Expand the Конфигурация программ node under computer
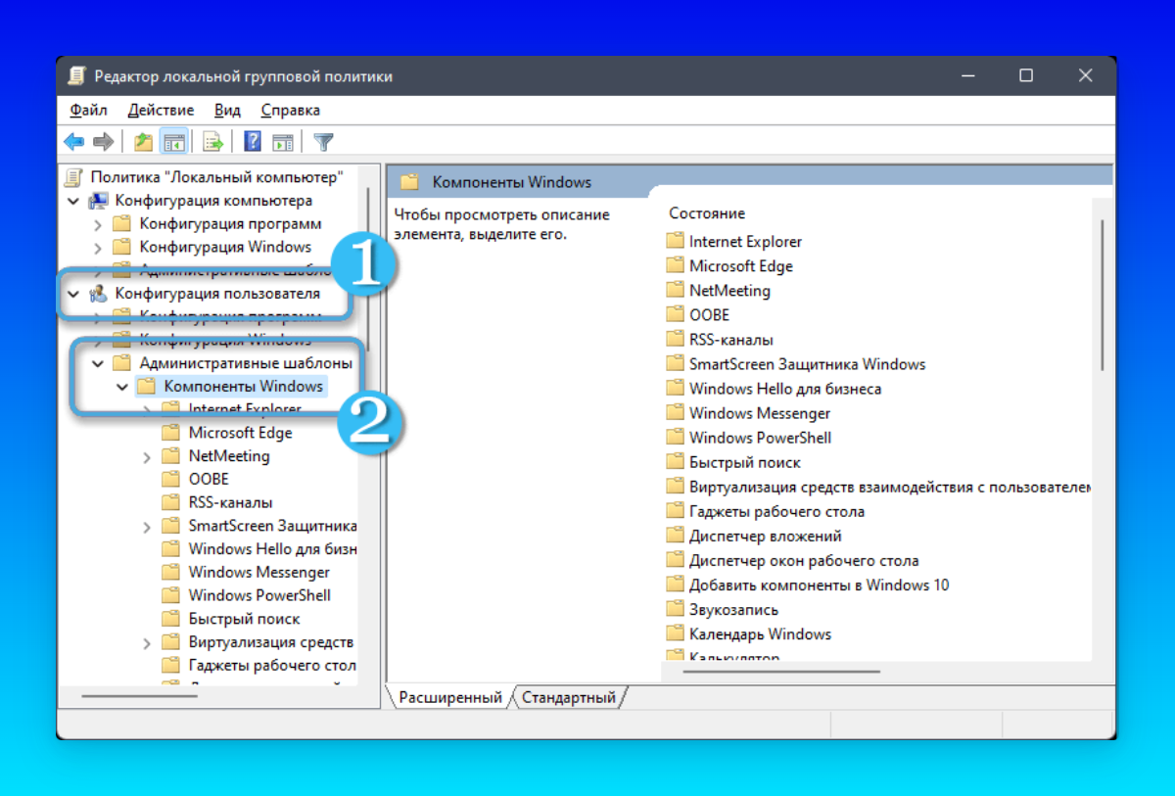Viewport: 1175px width, 796px height. [97, 224]
